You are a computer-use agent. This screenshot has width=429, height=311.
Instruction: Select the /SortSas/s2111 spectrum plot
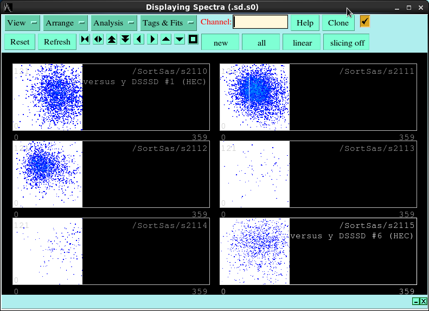click(318, 97)
